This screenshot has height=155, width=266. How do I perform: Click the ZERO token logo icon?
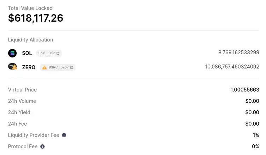tap(12, 67)
